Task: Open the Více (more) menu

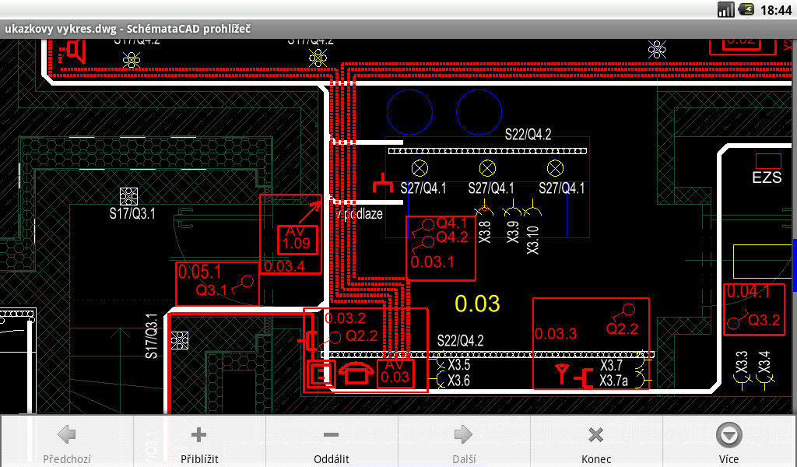Action: [729, 441]
